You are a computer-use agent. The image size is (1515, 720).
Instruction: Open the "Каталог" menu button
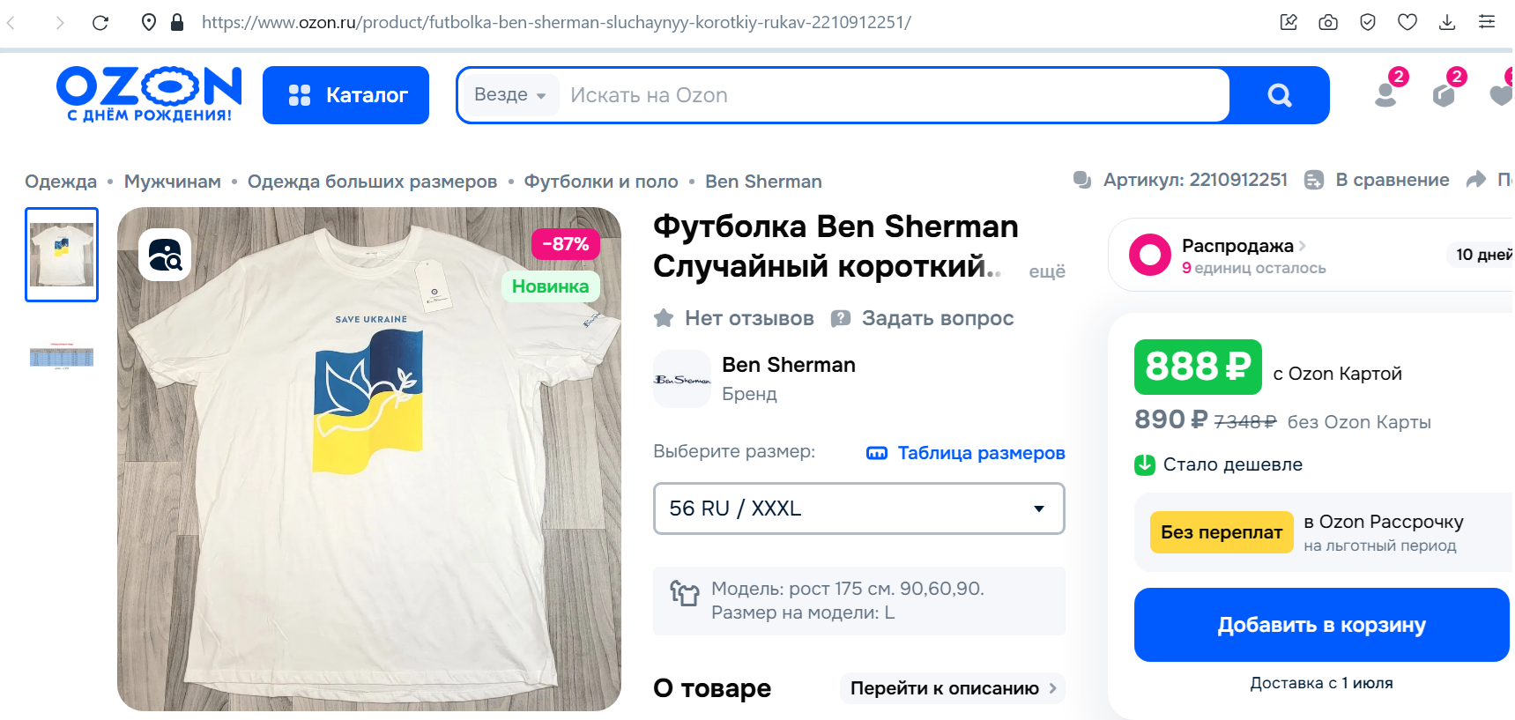click(x=345, y=95)
